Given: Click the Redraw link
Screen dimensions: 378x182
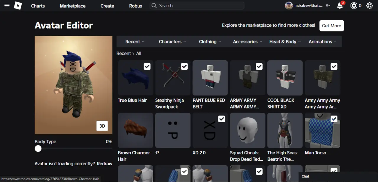Looking at the screenshot, I should click(x=105, y=163).
